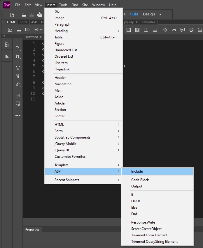Click the Viewport monitor icon
This screenshot has width=203, height=248.
[x=191, y=30]
